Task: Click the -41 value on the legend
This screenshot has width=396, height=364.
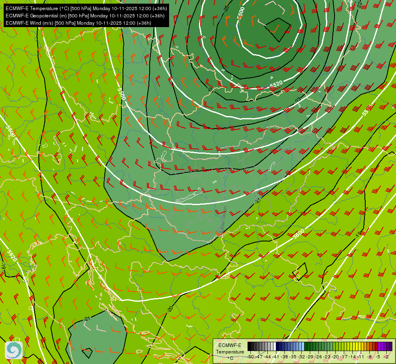Action: tap(276, 357)
